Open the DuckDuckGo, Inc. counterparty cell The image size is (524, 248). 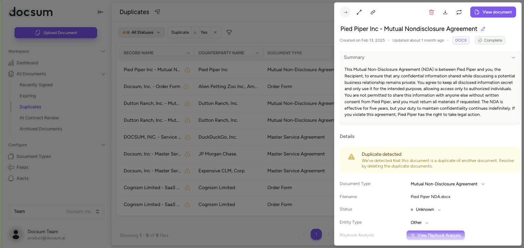point(217,137)
